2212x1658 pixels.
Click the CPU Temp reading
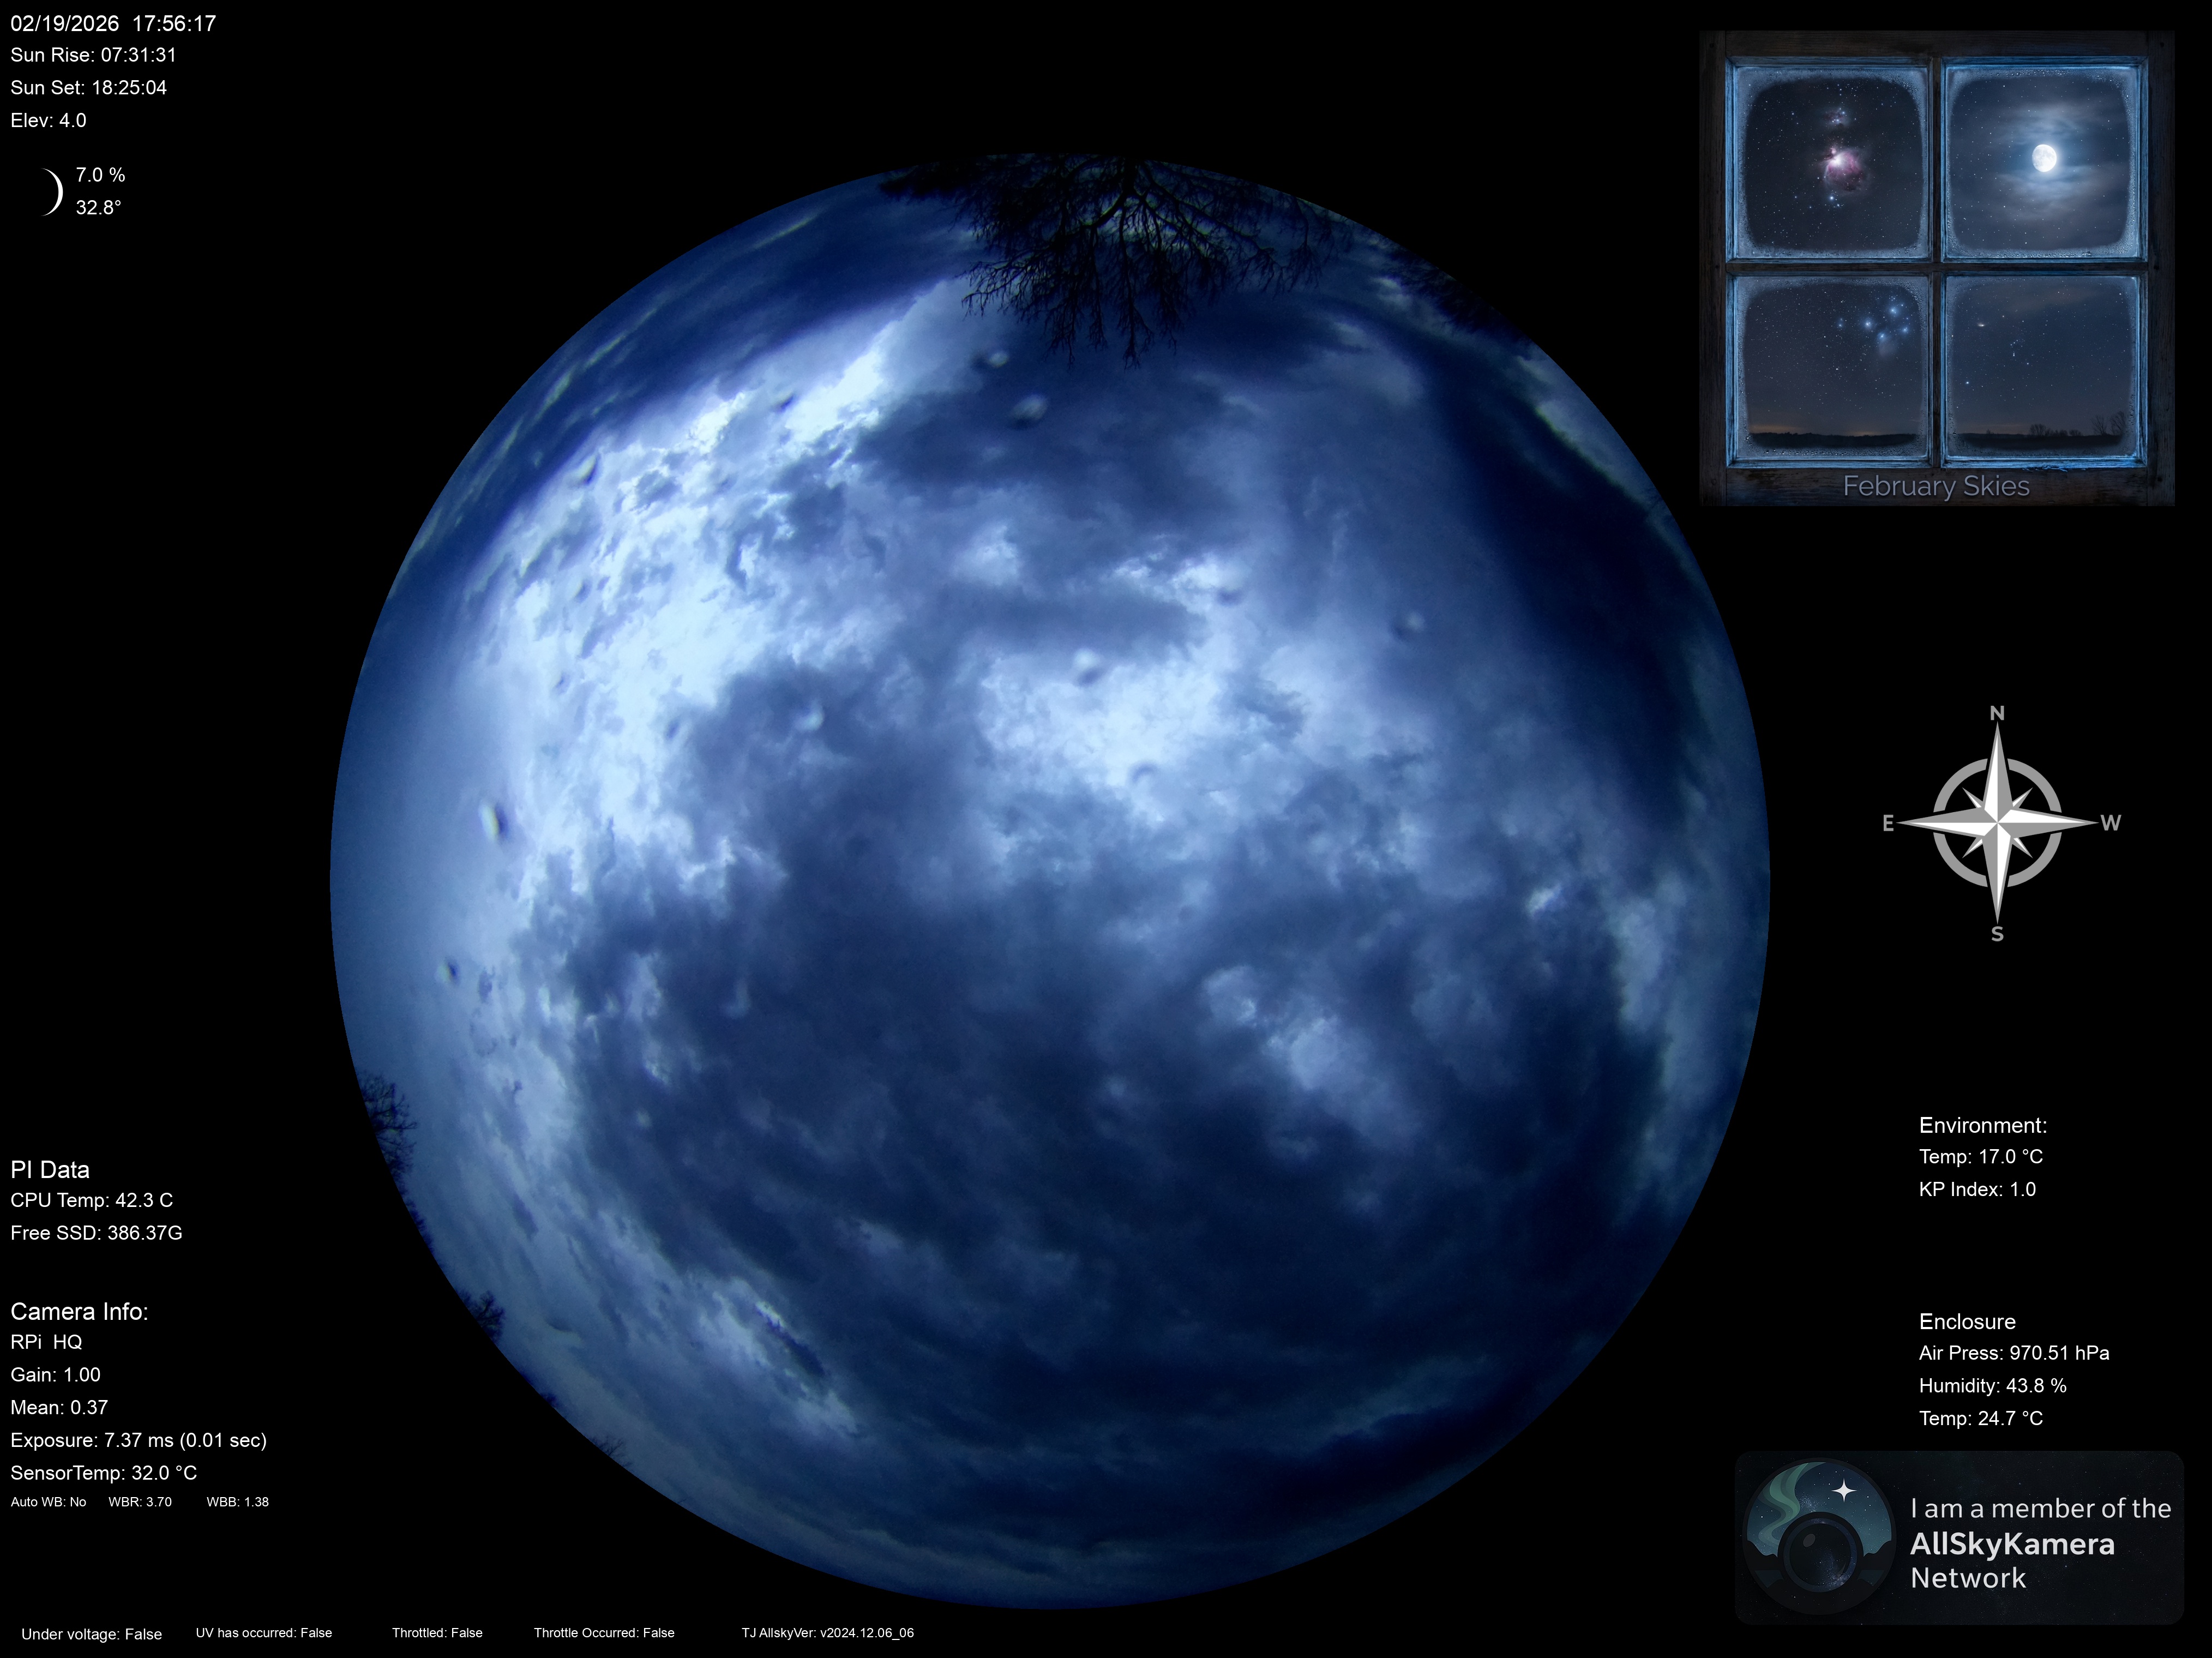pos(92,1200)
